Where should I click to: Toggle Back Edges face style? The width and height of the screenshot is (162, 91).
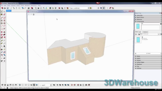pos(23,85)
